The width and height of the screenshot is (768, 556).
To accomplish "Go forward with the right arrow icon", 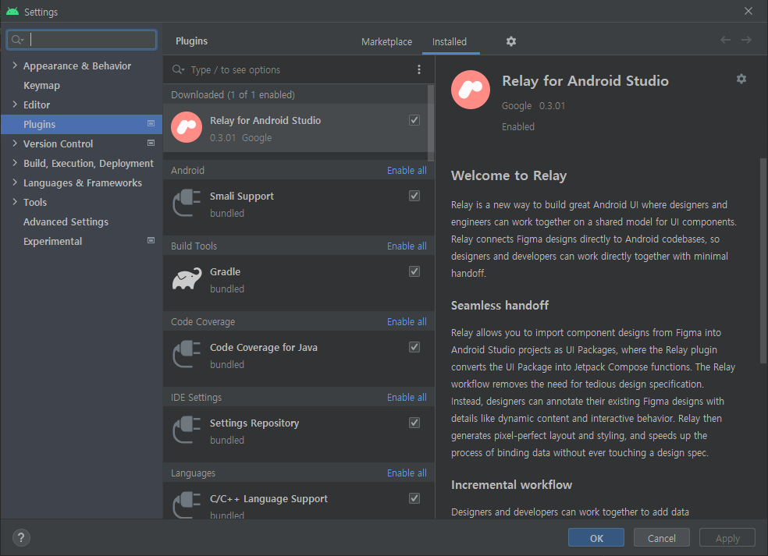I will (x=746, y=40).
